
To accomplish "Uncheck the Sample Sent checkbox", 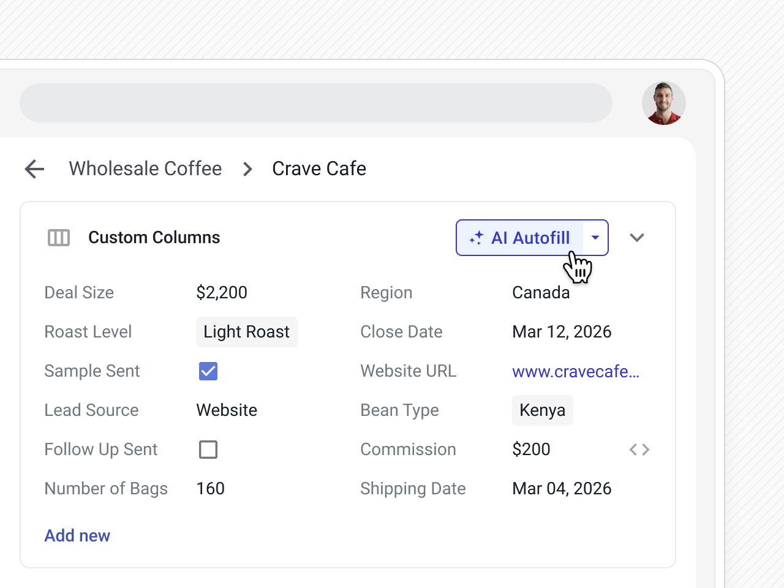I will click(x=208, y=371).
